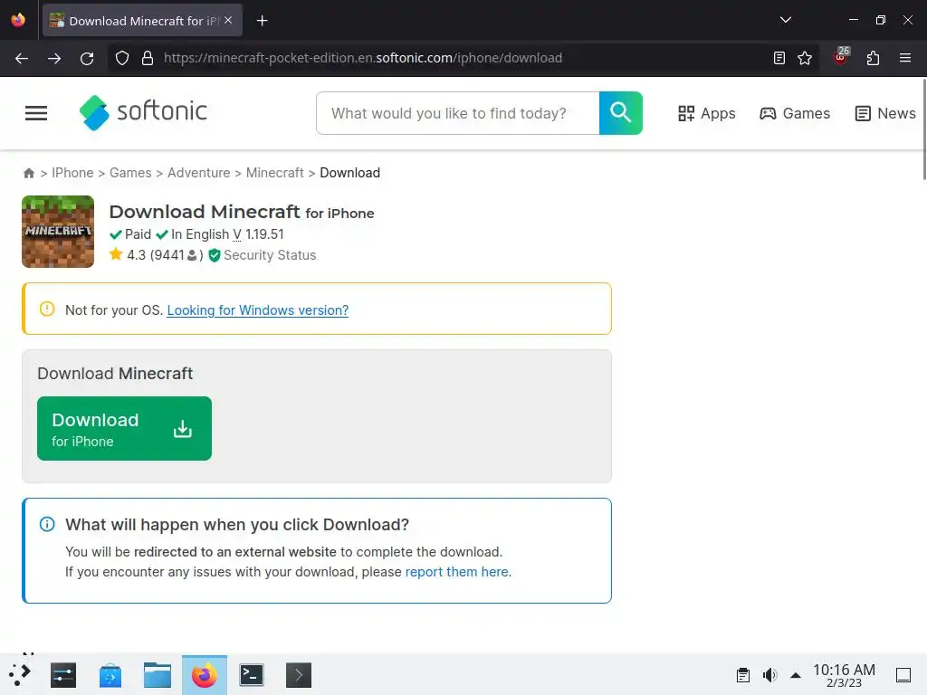Go forward to the next page
Image resolution: width=927 pixels, height=695 pixels.
coord(54,58)
